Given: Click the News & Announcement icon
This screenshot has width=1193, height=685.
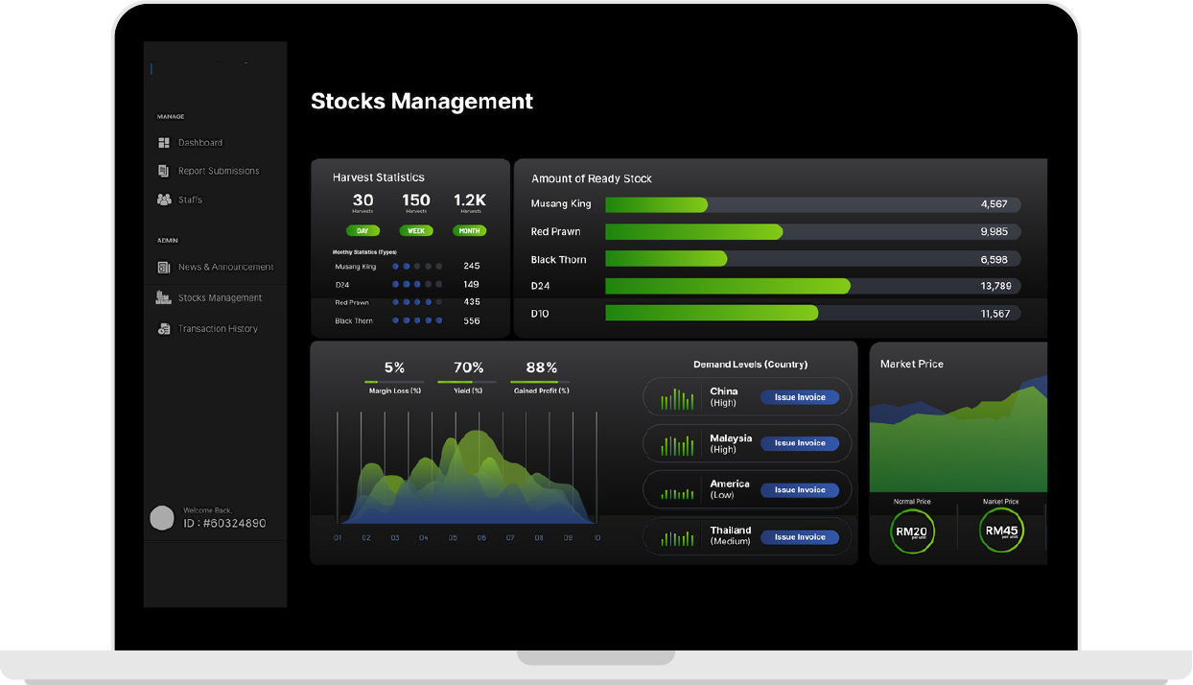Looking at the screenshot, I should (x=163, y=268).
